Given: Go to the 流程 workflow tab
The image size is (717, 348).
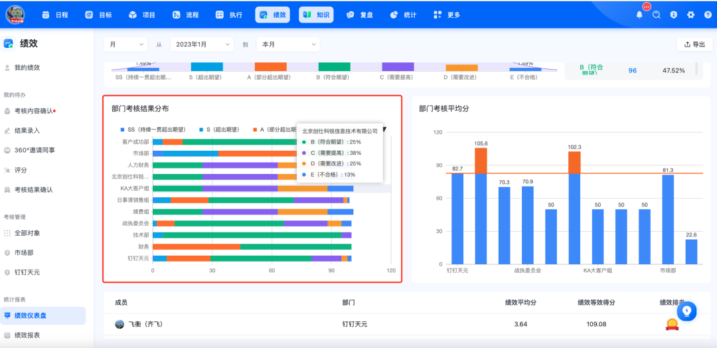Looking at the screenshot, I should [x=186, y=15].
